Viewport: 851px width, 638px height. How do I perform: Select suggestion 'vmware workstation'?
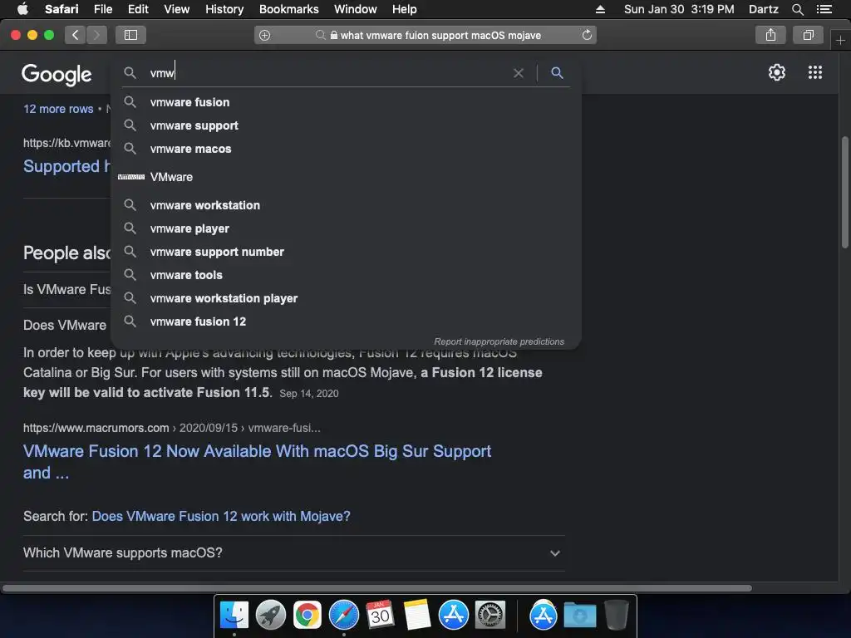click(346, 205)
